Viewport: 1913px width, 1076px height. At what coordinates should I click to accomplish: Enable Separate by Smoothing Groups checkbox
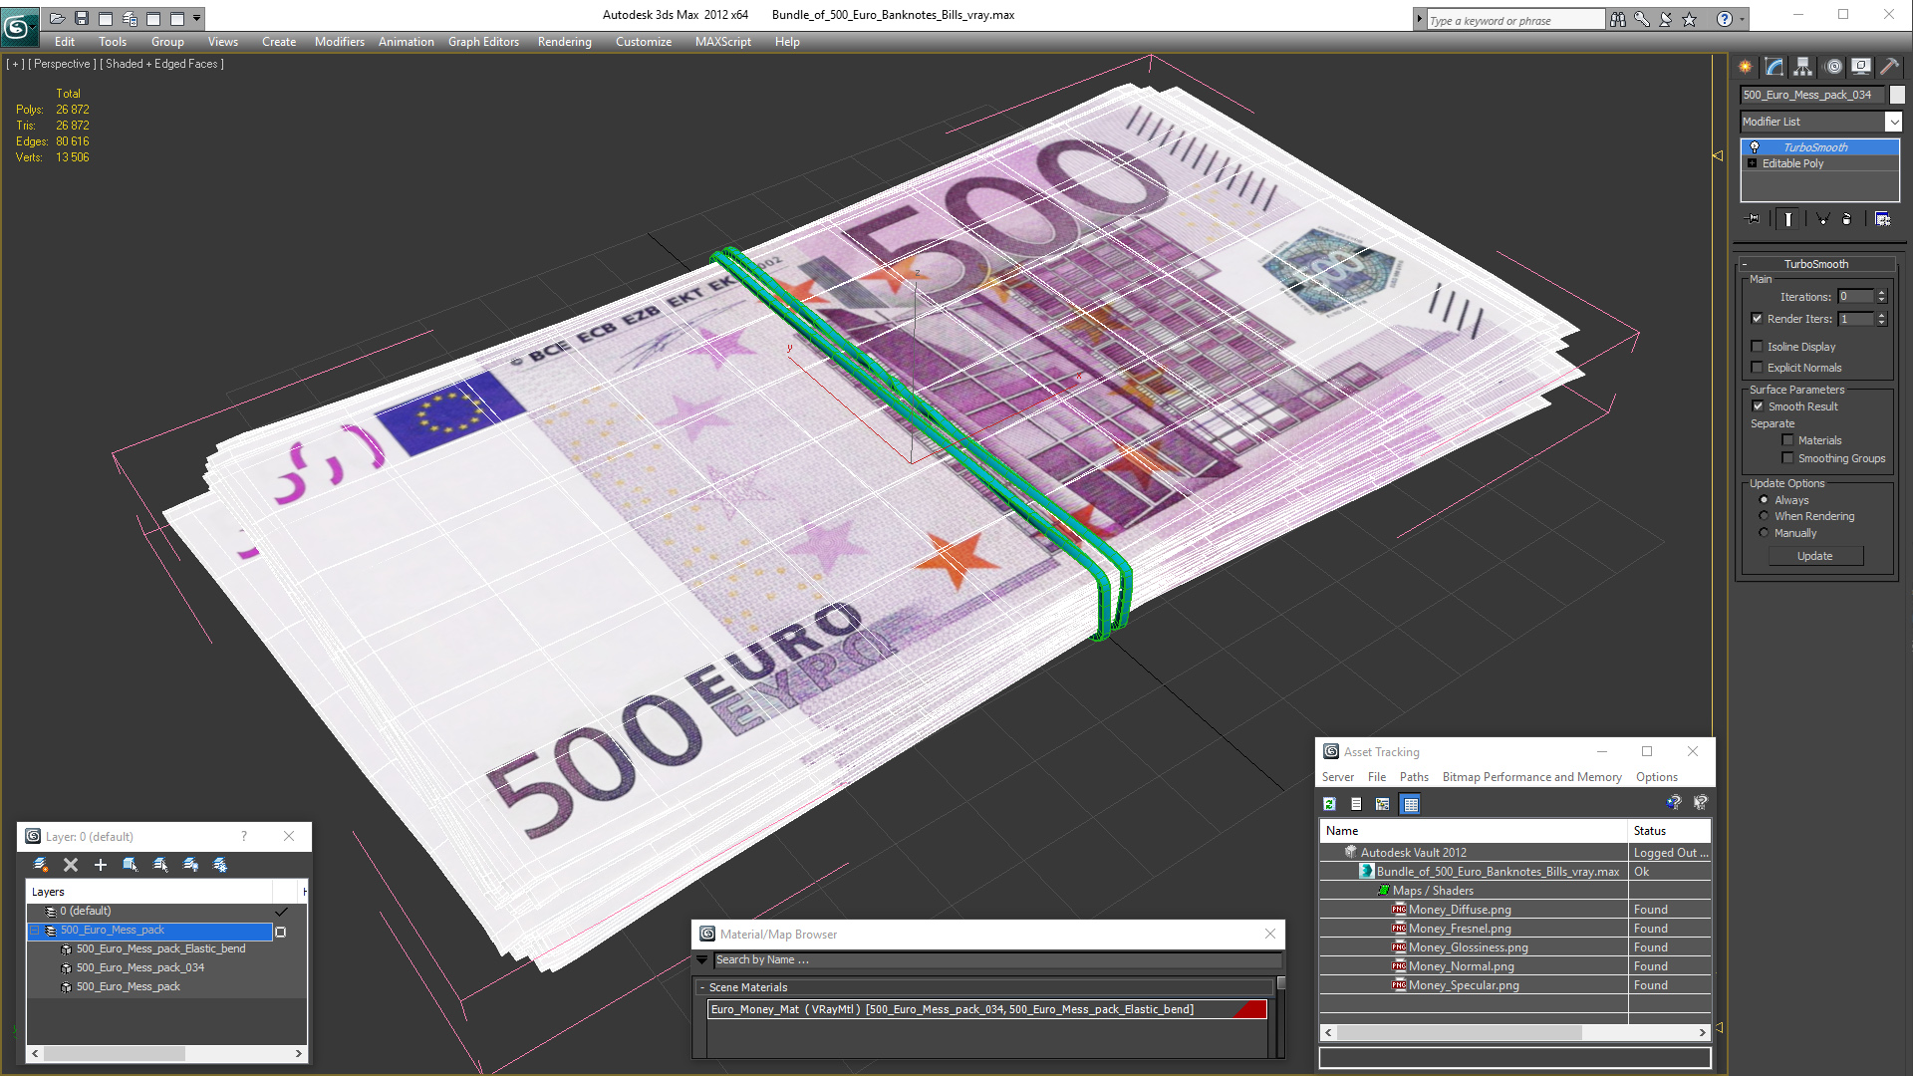[x=1788, y=458]
